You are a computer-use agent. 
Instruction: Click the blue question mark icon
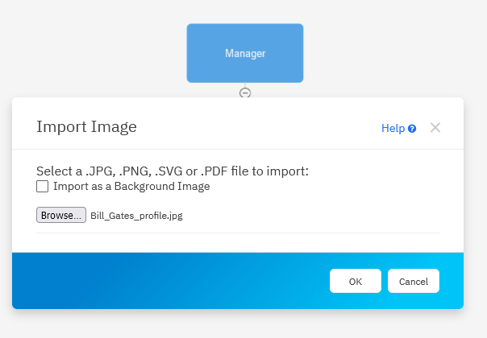tap(412, 128)
